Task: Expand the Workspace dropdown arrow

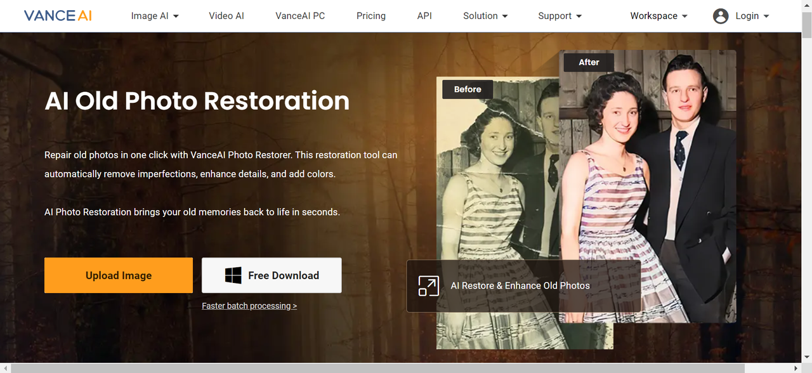Action: click(684, 16)
